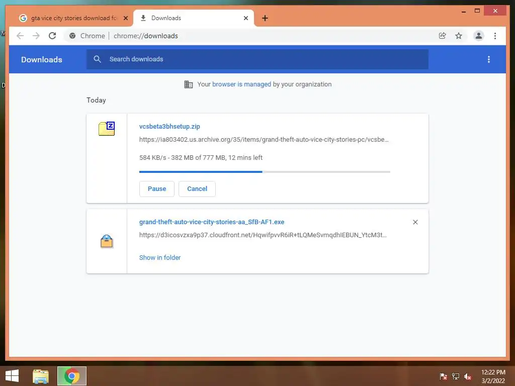Click the search magnifier icon

(97, 59)
